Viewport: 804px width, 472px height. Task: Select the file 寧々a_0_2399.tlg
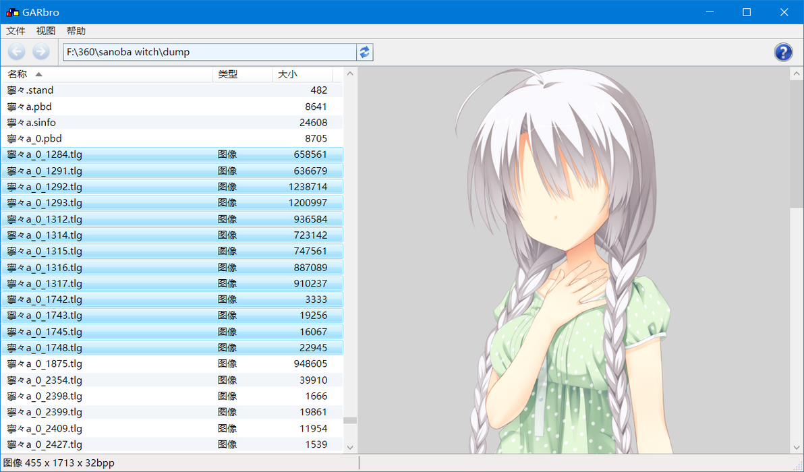(x=172, y=412)
